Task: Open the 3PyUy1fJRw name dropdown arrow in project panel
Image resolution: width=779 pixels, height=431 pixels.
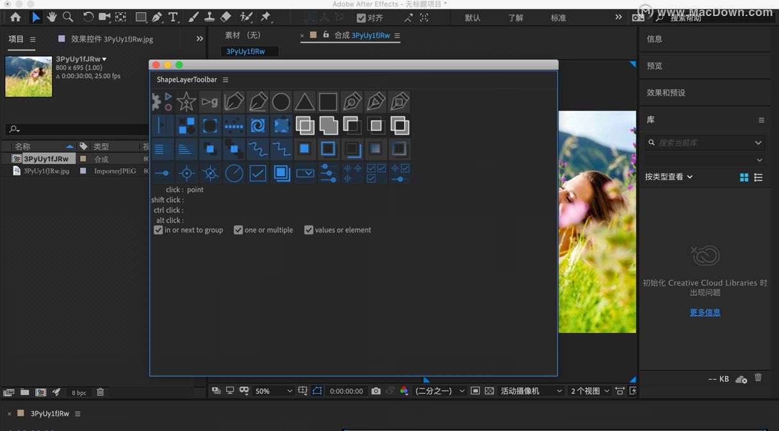Action: coord(104,60)
